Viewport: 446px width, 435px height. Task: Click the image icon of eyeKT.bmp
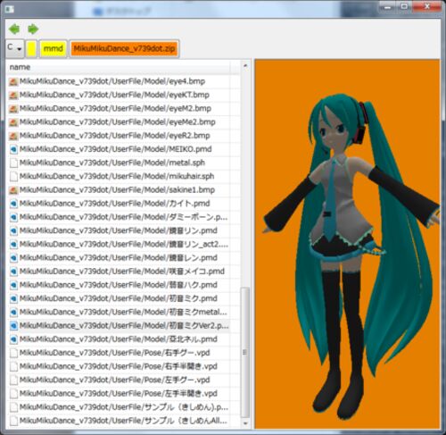click(x=13, y=96)
